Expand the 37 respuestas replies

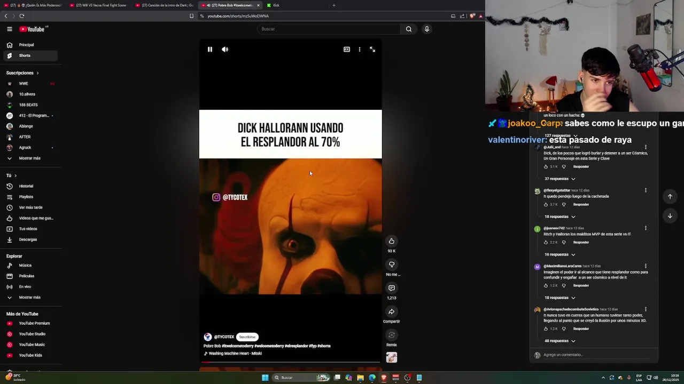(560, 179)
